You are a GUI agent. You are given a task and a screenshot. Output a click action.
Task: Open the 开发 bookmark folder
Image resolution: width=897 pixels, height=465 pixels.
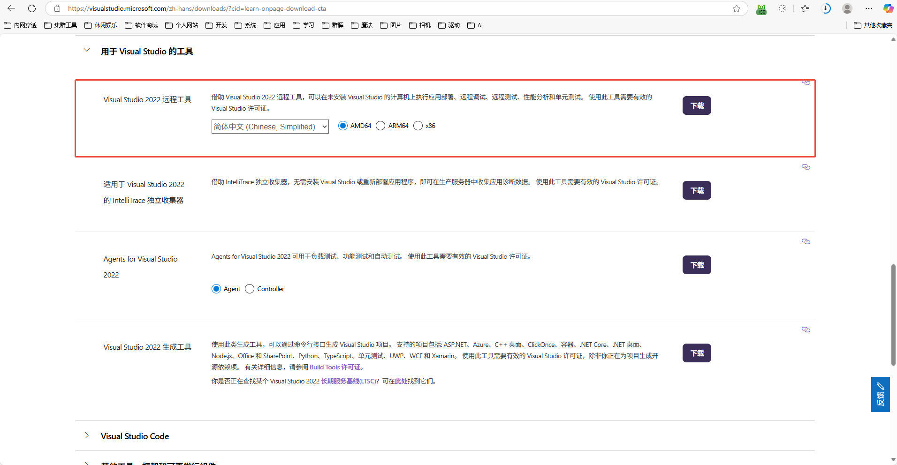coord(216,25)
